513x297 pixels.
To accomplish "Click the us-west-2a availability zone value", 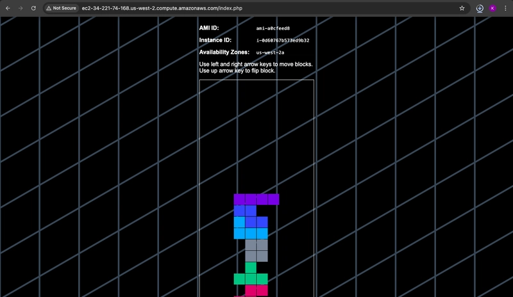I will [x=270, y=52].
